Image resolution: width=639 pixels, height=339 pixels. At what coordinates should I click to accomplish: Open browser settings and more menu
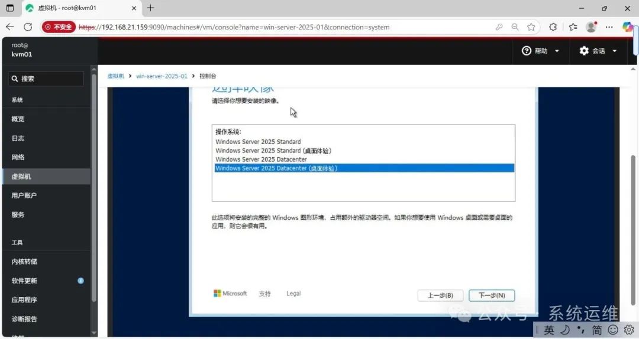coord(609,27)
